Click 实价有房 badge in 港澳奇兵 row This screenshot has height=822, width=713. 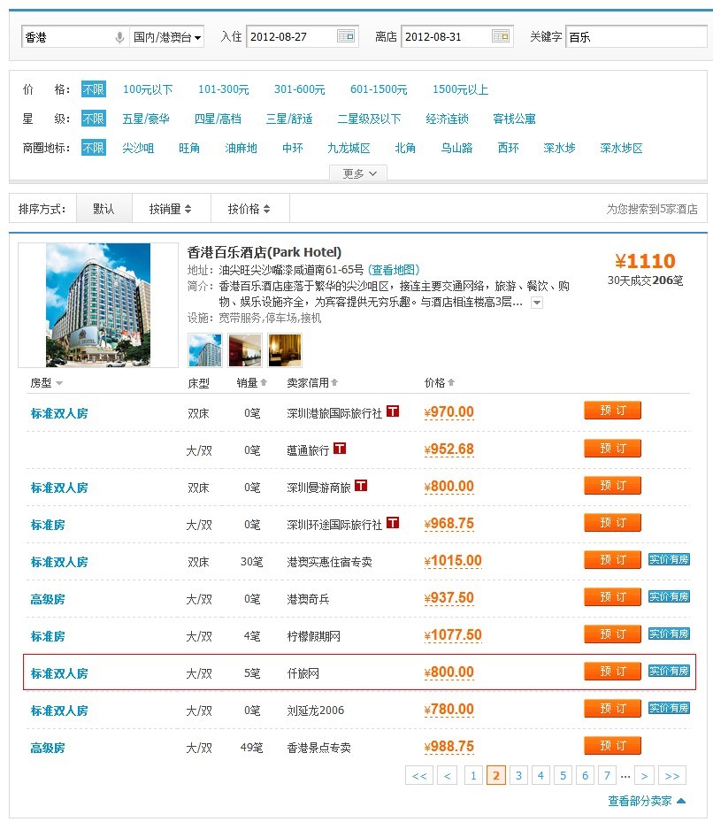(x=669, y=596)
